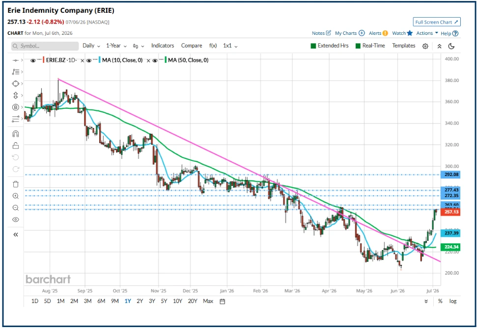Image resolution: width=478 pixels, height=329 pixels.
Task: Remove MA (10, Close, 0) with x
Action: coord(148,61)
